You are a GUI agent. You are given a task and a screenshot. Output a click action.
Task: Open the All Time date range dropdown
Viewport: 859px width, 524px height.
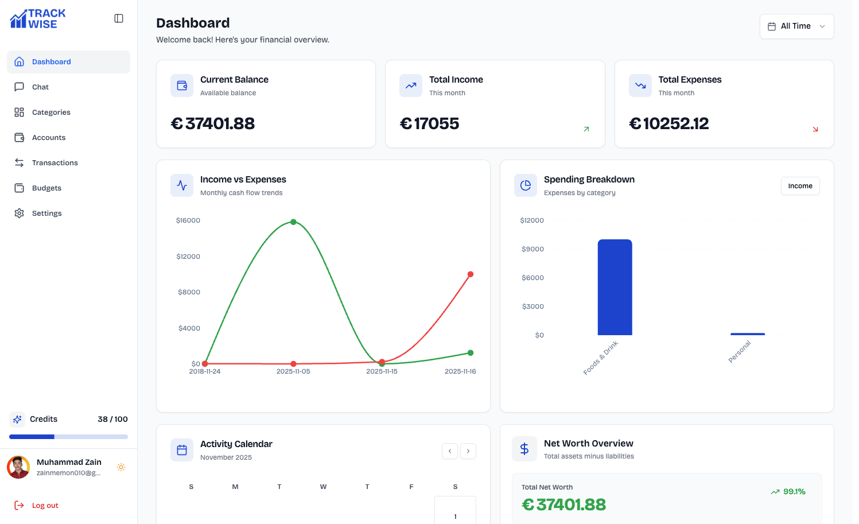(796, 26)
